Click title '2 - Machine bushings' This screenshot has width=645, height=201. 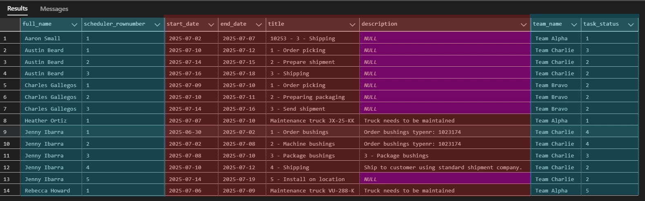coord(313,144)
